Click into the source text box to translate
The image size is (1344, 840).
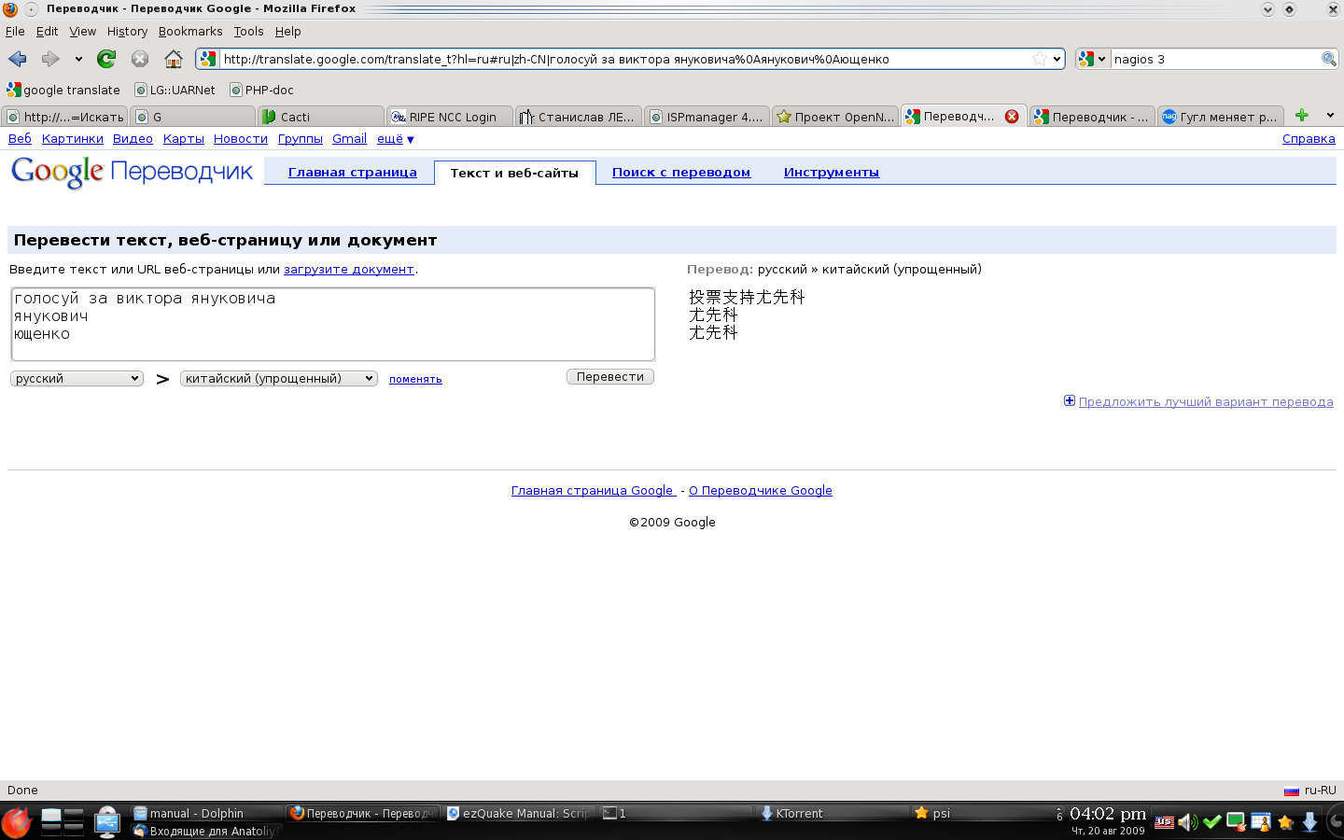tap(333, 324)
